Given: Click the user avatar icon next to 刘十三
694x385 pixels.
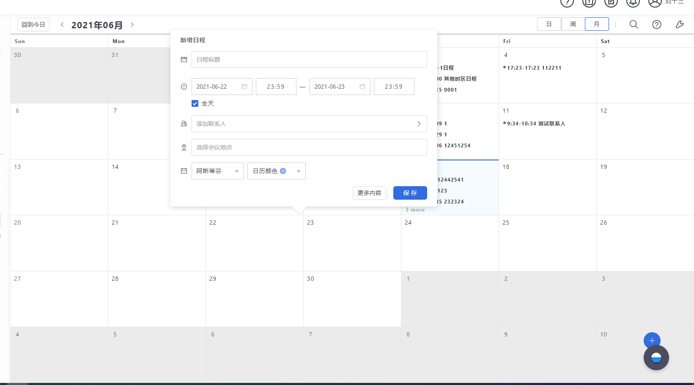Looking at the screenshot, I should click(x=655, y=3).
